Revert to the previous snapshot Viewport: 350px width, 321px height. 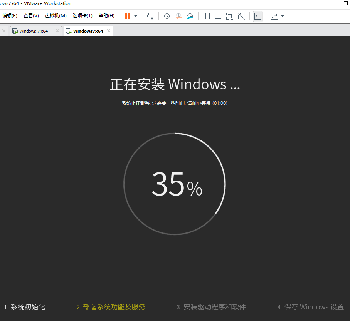[x=178, y=16]
